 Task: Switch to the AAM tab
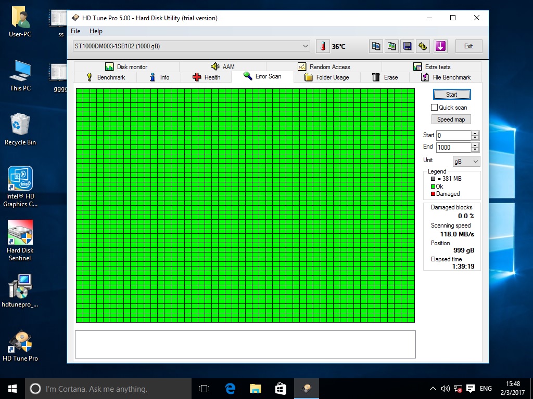tap(223, 66)
